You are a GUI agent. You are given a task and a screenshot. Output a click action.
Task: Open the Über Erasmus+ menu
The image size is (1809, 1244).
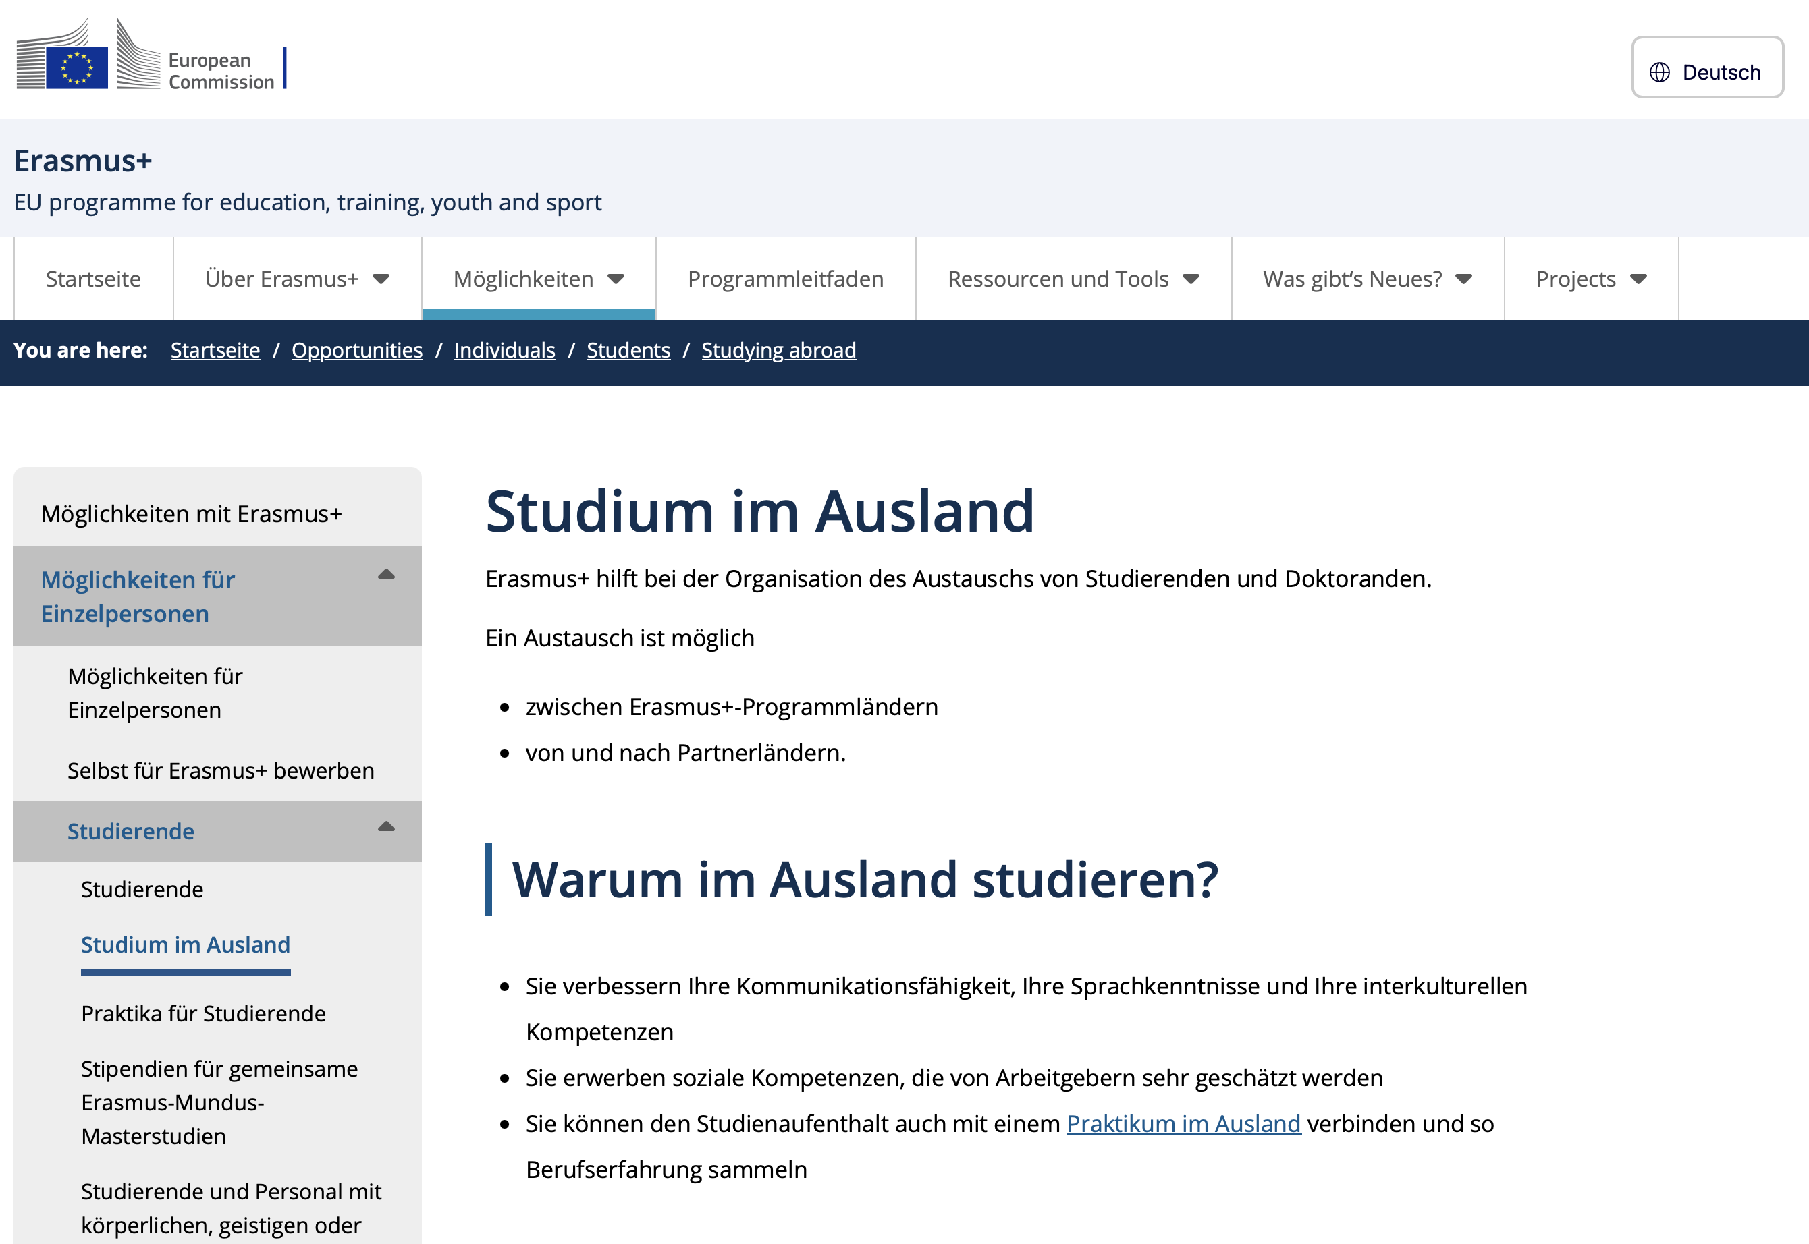[297, 278]
